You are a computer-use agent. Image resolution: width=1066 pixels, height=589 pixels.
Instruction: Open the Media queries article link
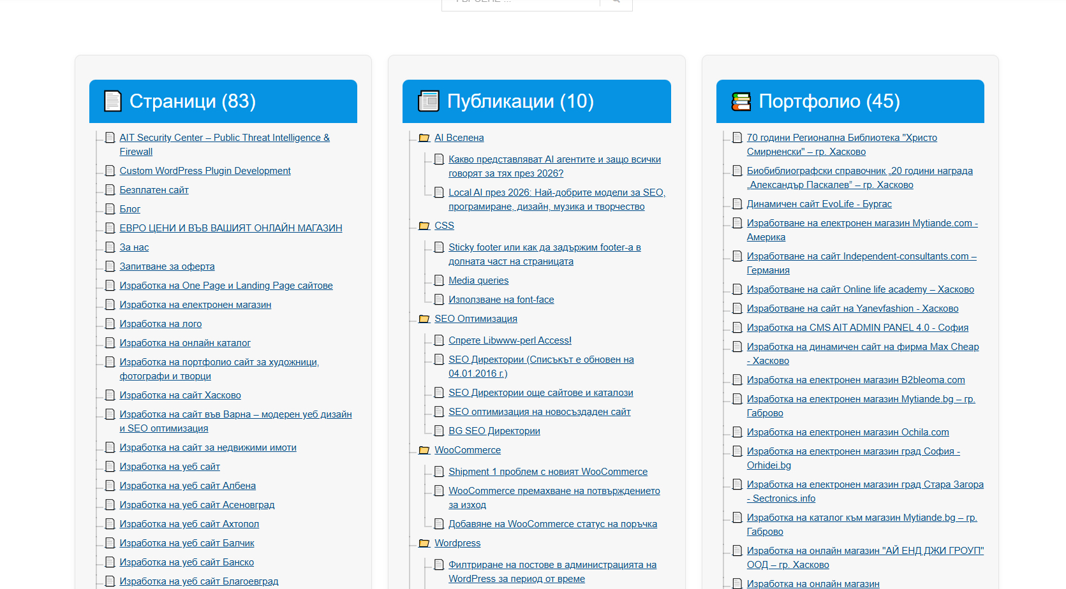point(478,280)
